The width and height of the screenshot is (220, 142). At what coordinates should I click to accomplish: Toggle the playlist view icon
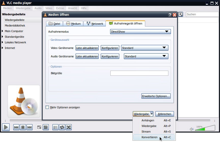[55, 127]
